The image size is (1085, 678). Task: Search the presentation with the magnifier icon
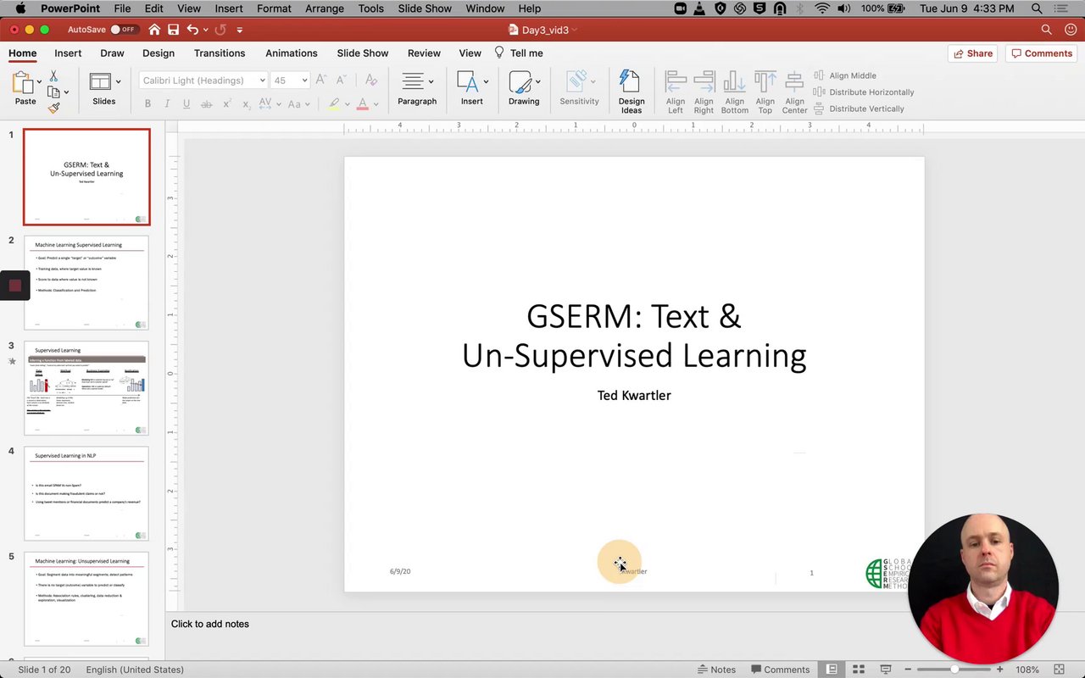(x=1046, y=30)
